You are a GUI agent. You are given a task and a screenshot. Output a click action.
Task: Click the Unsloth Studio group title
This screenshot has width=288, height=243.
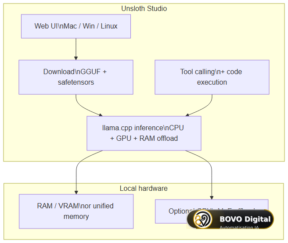click(144, 9)
